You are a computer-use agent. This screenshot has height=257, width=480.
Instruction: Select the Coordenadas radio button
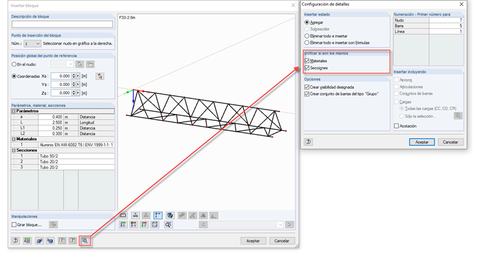[x=14, y=76]
